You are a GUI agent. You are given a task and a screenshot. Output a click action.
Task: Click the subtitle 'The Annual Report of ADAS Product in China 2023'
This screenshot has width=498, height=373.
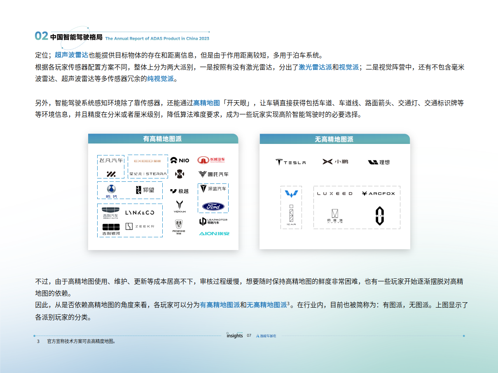(x=157, y=38)
